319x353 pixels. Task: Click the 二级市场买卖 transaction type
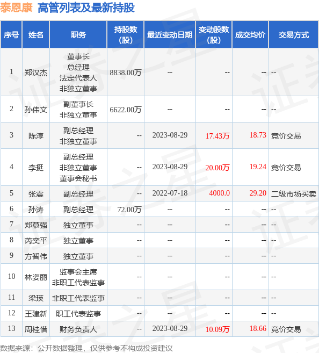pos(294,194)
